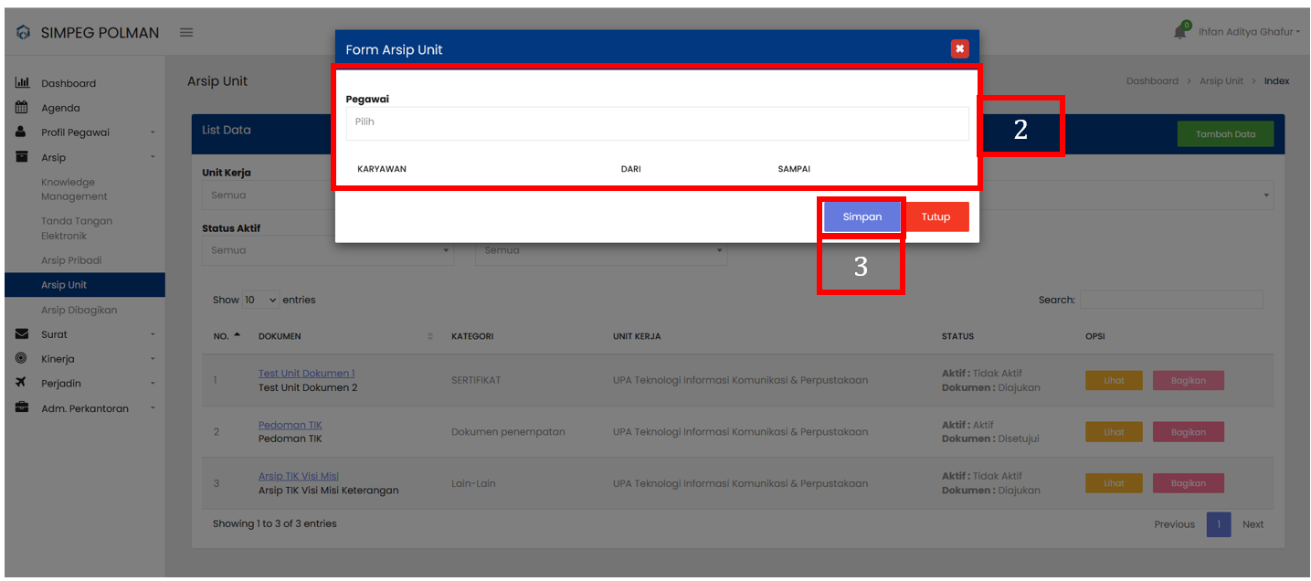Image resolution: width=1311 pixels, height=581 pixels.
Task: Open the notification bell icon
Action: pyautogui.click(x=1180, y=32)
